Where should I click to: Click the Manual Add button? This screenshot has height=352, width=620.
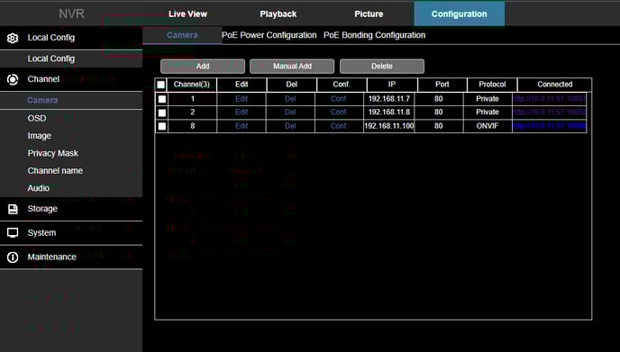click(292, 67)
